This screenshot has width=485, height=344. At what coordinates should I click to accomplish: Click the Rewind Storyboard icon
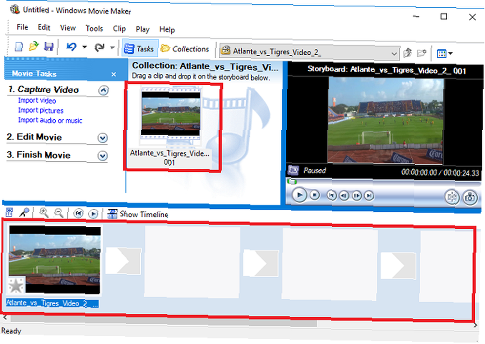pos(79,213)
